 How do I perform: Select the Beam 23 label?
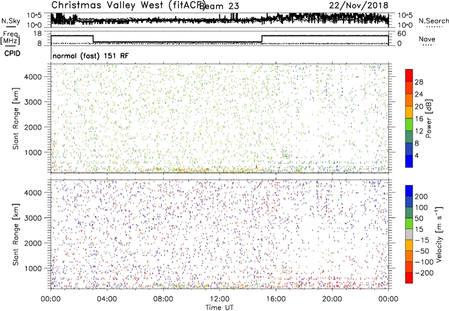pyautogui.click(x=219, y=6)
